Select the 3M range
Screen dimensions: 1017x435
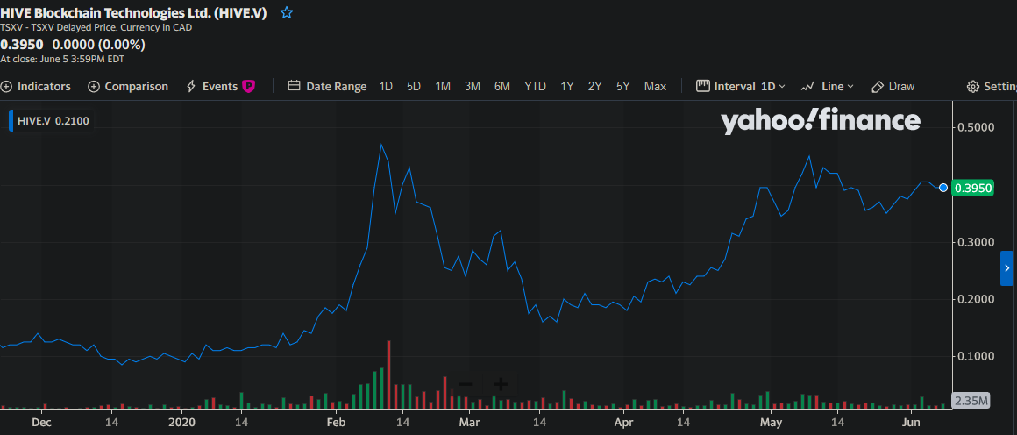(473, 86)
